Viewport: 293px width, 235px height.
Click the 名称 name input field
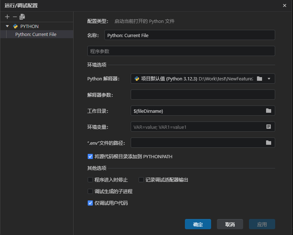pos(190,35)
